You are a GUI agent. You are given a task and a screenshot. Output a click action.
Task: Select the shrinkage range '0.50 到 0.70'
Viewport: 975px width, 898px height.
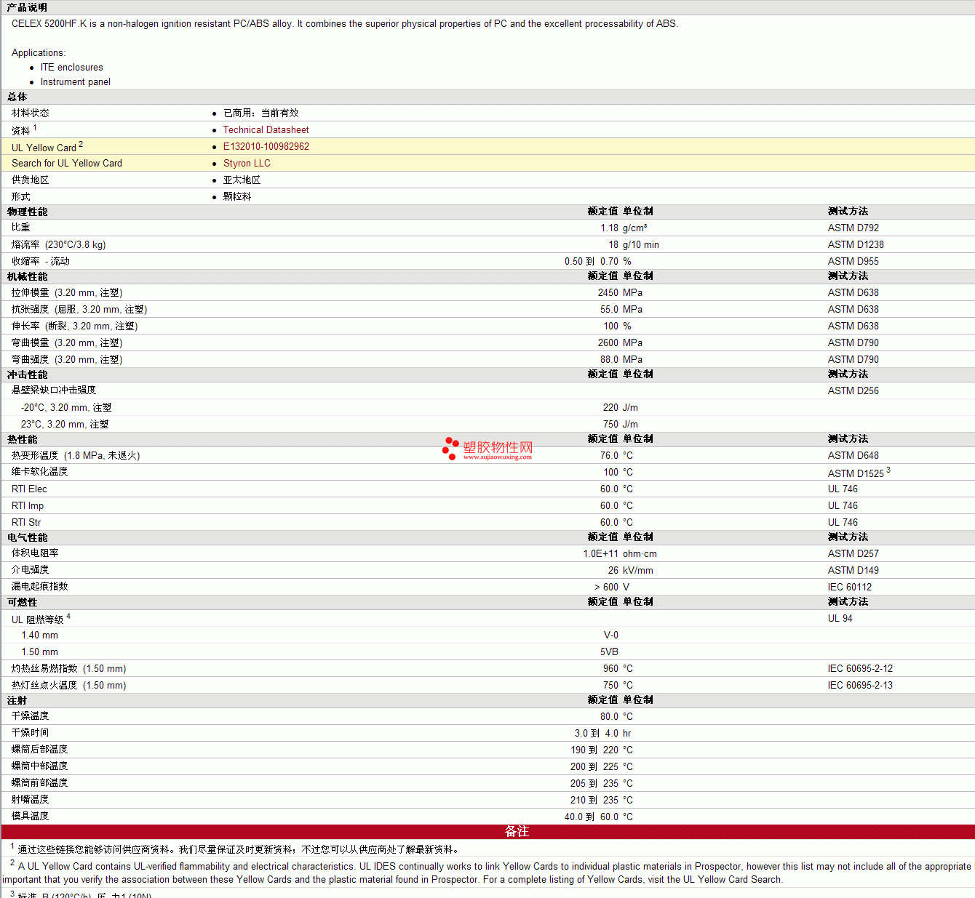tap(592, 261)
